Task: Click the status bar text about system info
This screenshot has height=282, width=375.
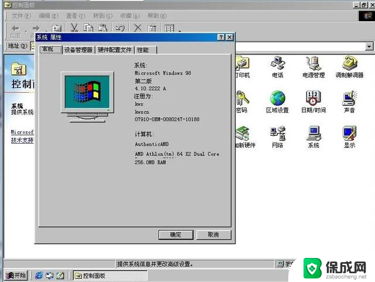Action: (x=155, y=264)
